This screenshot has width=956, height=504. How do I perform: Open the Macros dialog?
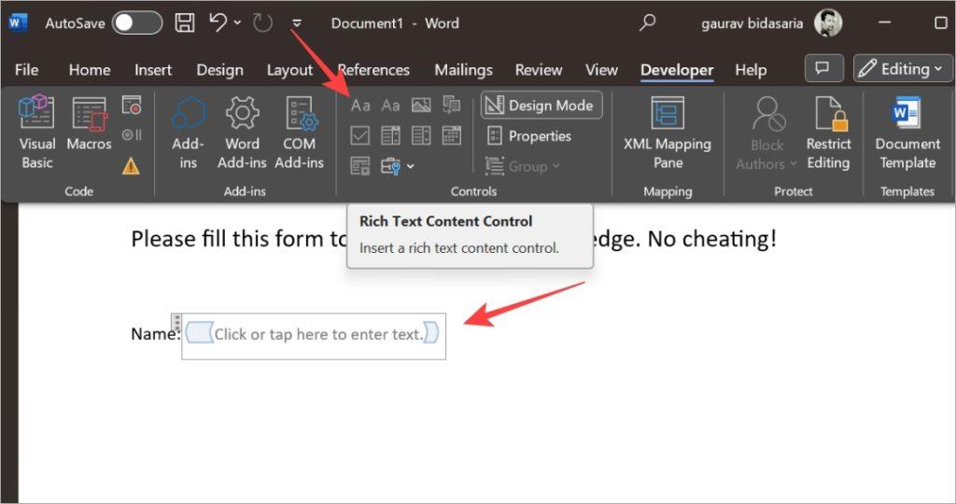click(89, 124)
